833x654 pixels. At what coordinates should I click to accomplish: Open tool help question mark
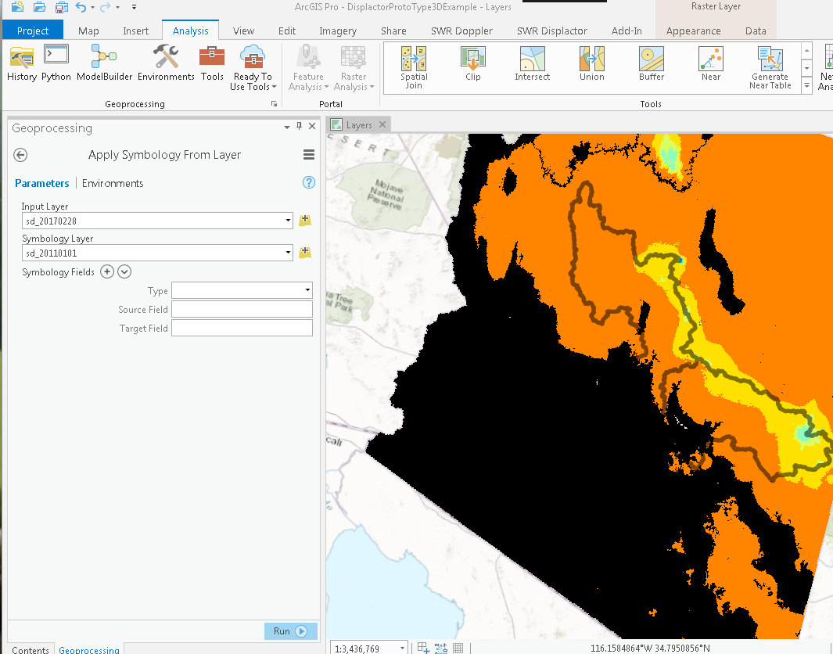pos(309,183)
